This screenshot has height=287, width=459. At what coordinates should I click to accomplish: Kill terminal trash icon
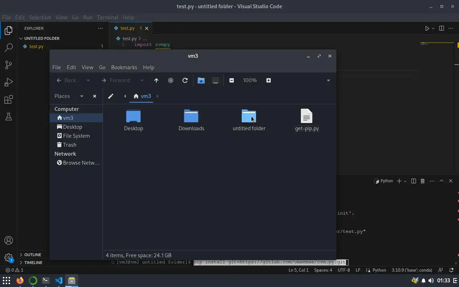coord(422,181)
